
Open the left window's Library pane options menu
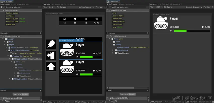[x=40, y=90]
